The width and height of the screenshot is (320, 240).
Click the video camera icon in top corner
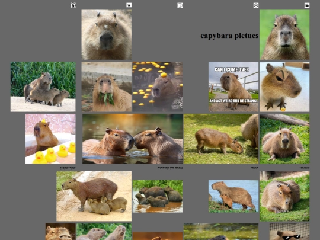point(307,5)
